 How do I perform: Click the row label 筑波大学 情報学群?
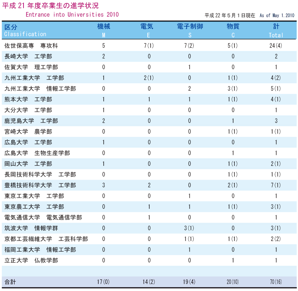pyautogui.click(x=31, y=228)
